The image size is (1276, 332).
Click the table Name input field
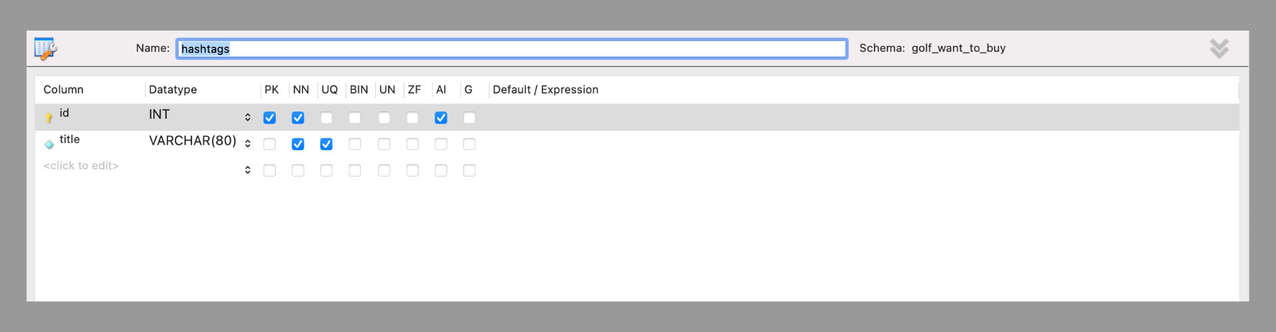512,48
